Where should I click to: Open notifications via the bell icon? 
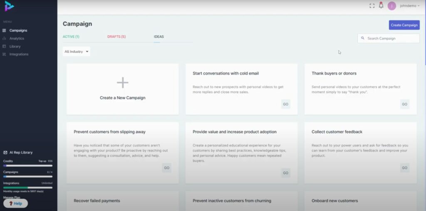(x=381, y=5)
